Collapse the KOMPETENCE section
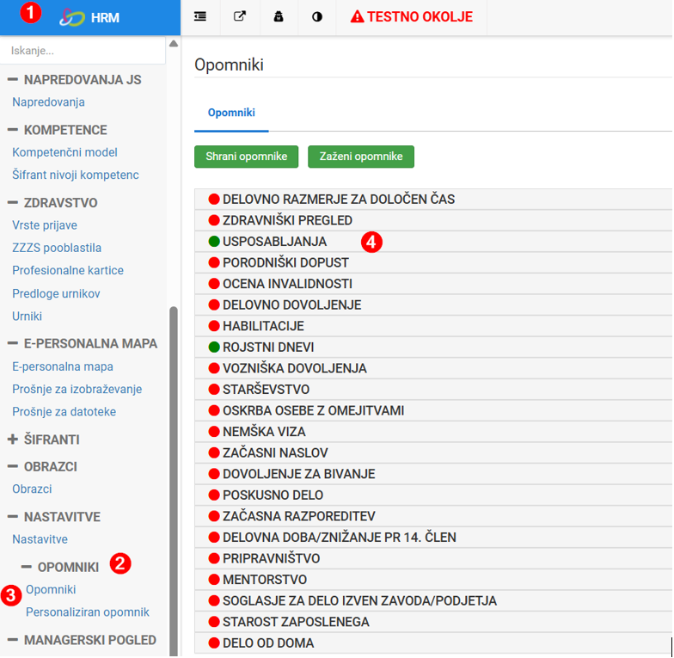 tap(13, 129)
